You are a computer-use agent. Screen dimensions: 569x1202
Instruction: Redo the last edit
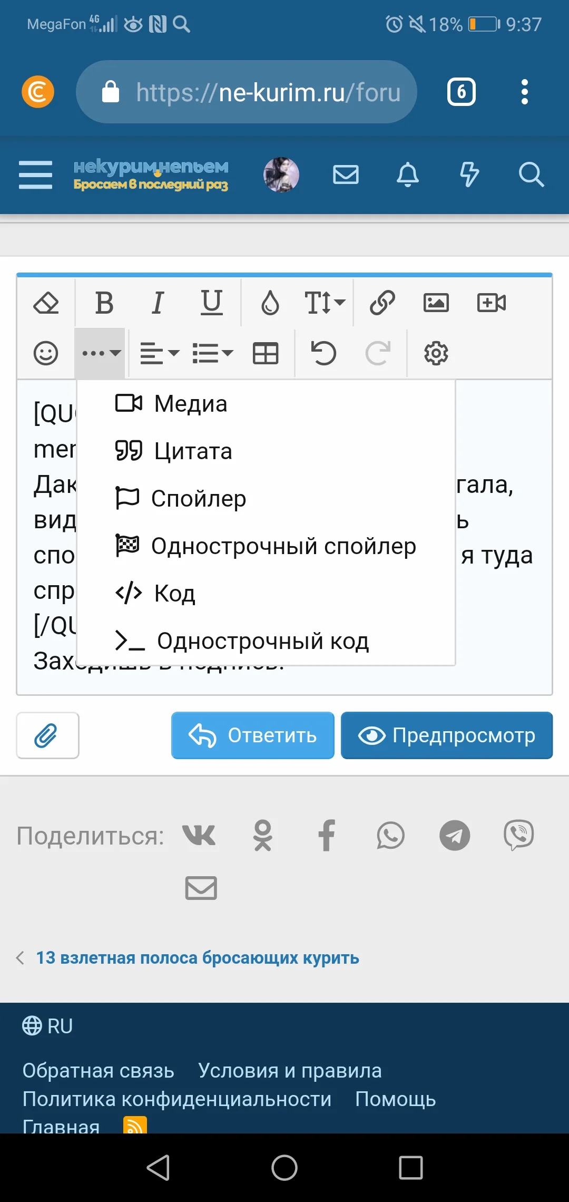click(378, 353)
